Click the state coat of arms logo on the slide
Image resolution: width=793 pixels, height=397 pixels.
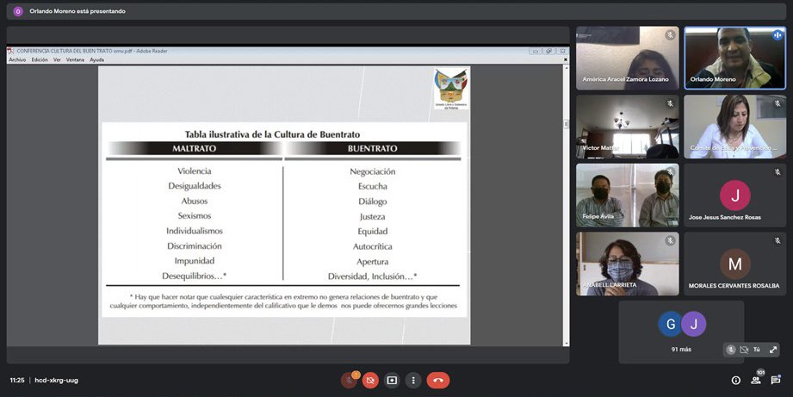tap(451, 88)
